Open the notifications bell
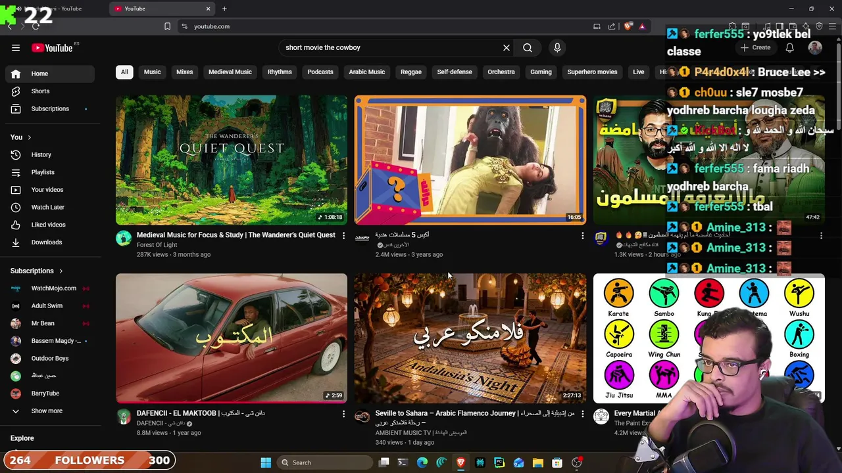Image resolution: width=842 pixels, height=473 pixels. click(789, 47)
